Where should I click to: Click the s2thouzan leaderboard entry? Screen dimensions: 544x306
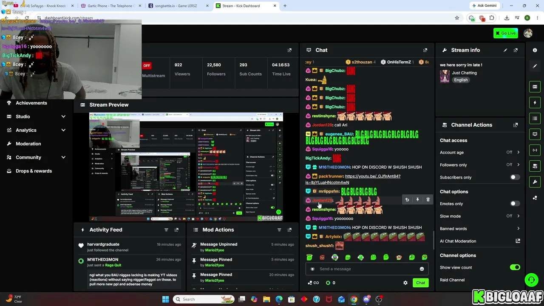coord(361,62)
